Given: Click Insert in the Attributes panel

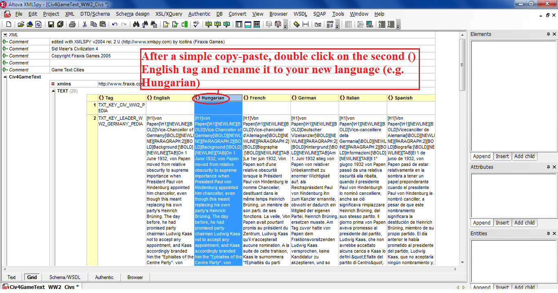Looking at the screenshot, I should coord(502,223).
